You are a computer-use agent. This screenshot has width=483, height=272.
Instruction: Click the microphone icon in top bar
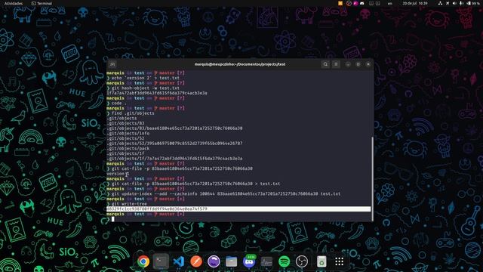(461, 3)
